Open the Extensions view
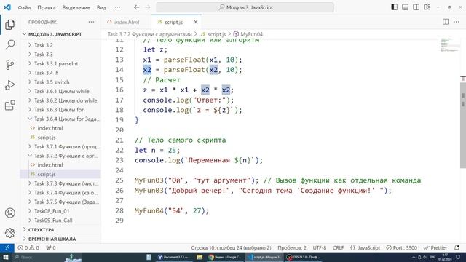The image size is (466, 262). (9, 105)
